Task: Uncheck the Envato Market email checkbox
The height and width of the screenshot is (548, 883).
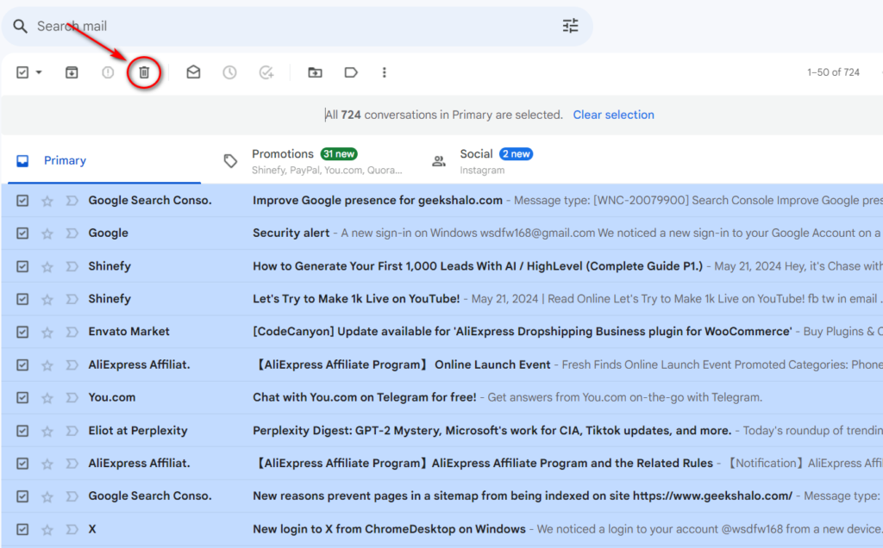Action: (22, 332)
